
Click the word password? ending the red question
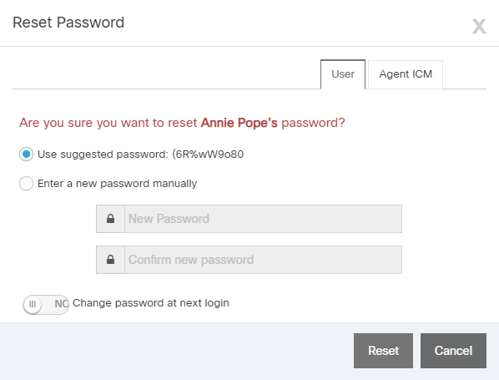[x=313, y=123]
